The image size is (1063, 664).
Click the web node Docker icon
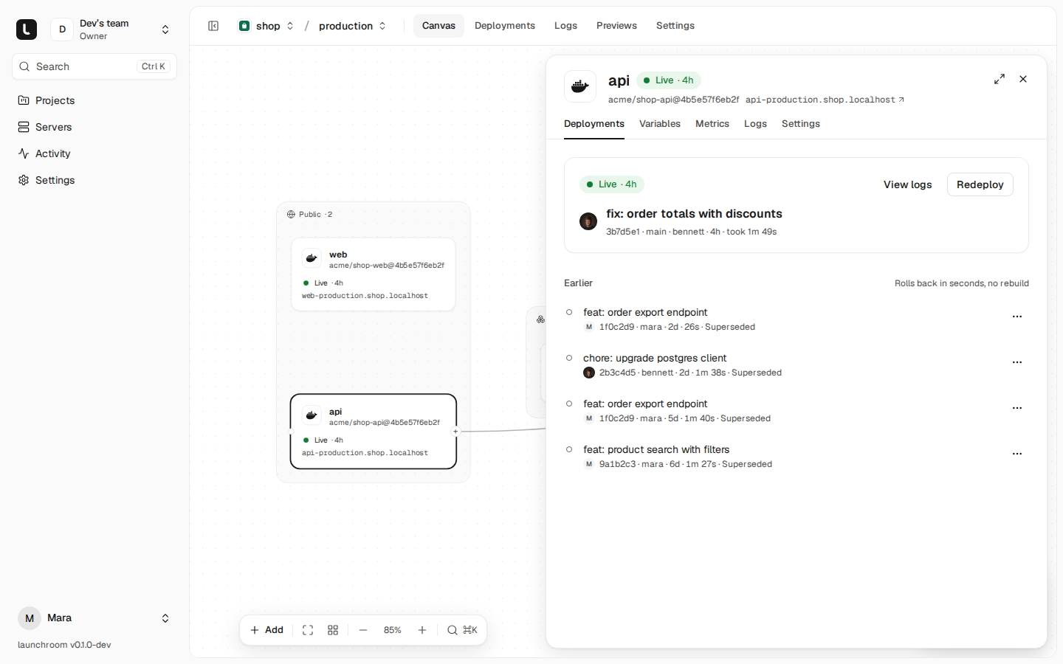point(312,259)
